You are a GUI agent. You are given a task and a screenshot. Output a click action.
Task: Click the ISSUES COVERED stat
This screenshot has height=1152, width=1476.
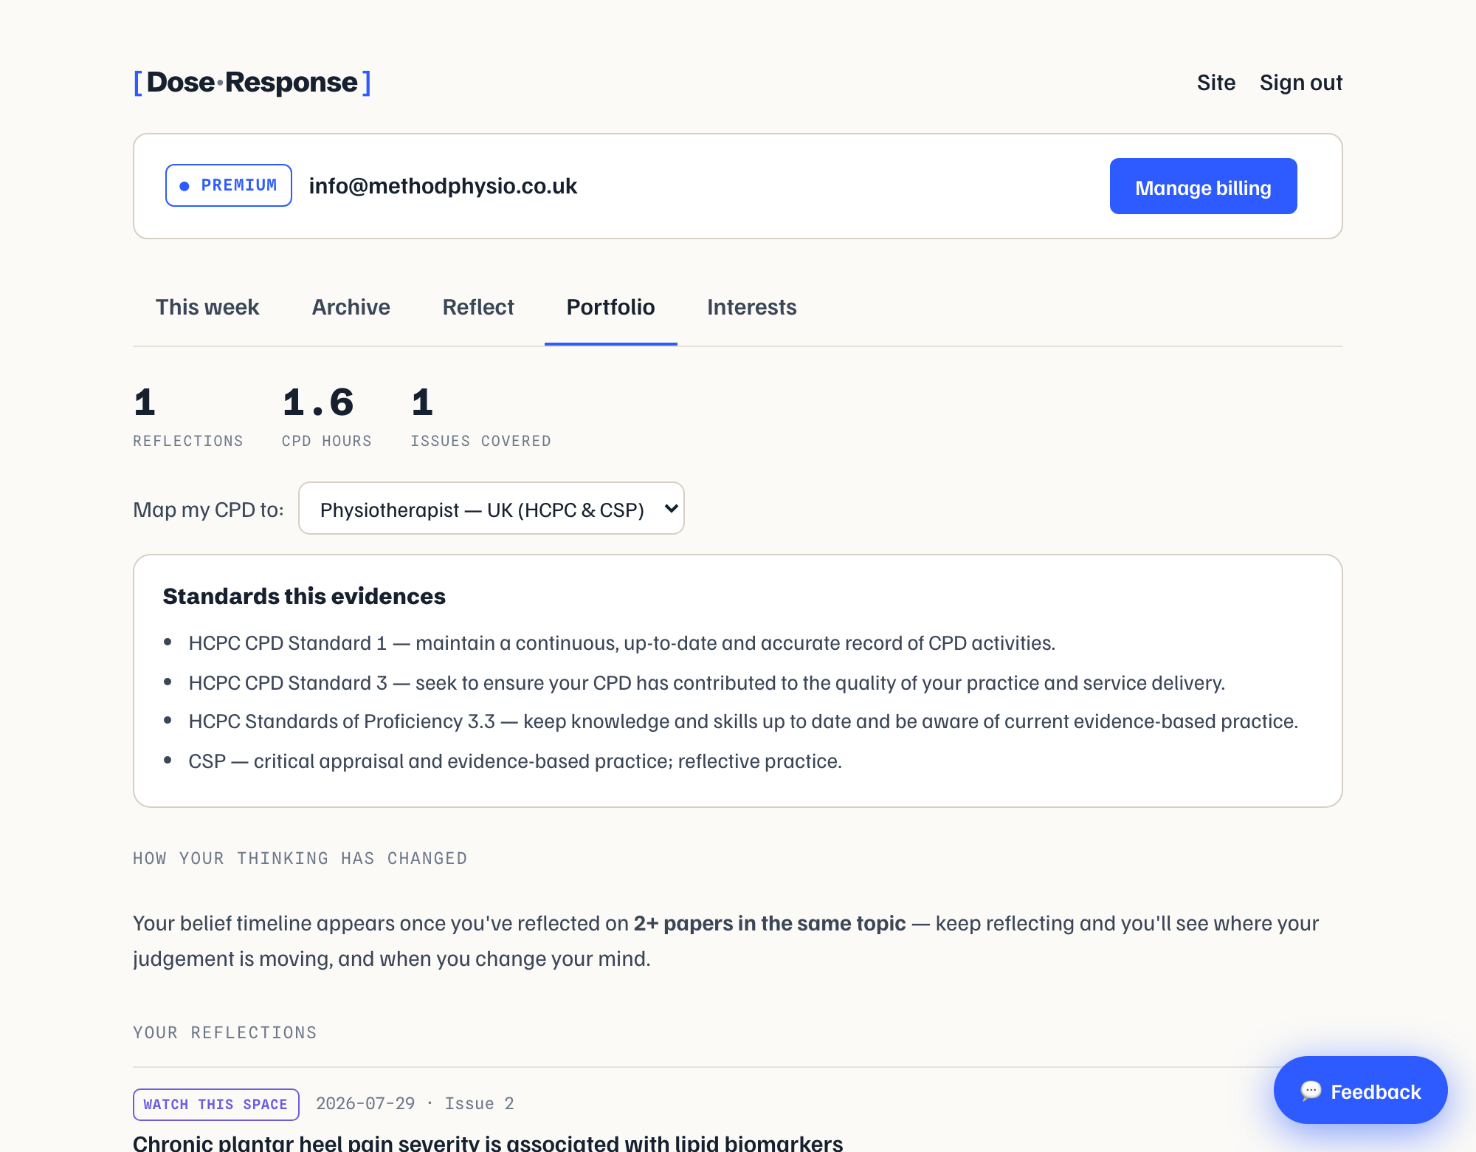[480, 417]
